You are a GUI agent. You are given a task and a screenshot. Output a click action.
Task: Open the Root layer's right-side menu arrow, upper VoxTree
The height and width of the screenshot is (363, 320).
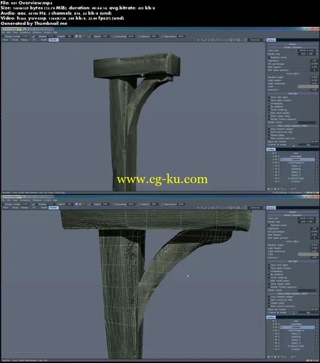point(317,153)
